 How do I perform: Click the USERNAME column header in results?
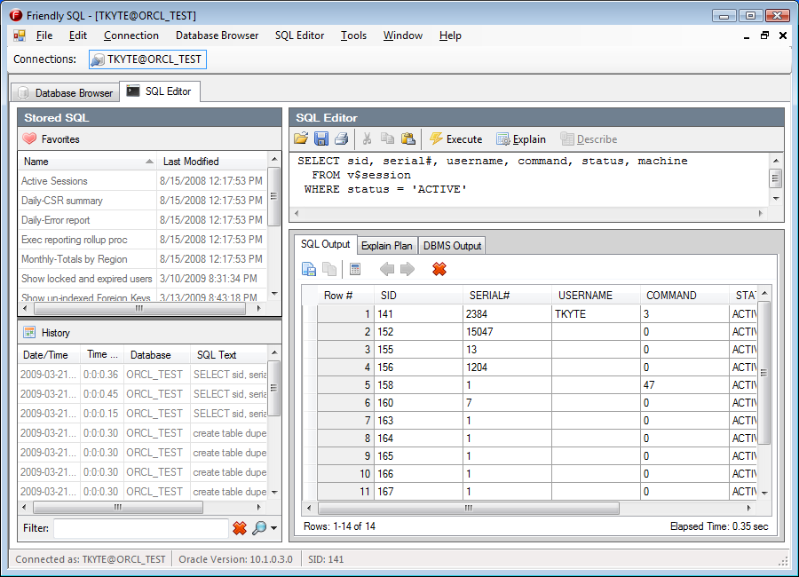click(x=596, y=295)
